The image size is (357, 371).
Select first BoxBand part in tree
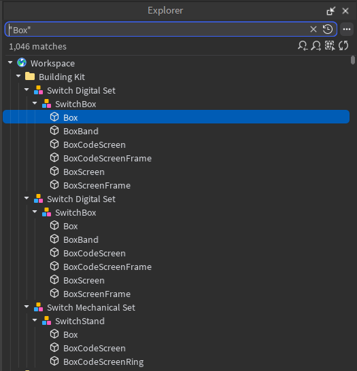(74, 131)
